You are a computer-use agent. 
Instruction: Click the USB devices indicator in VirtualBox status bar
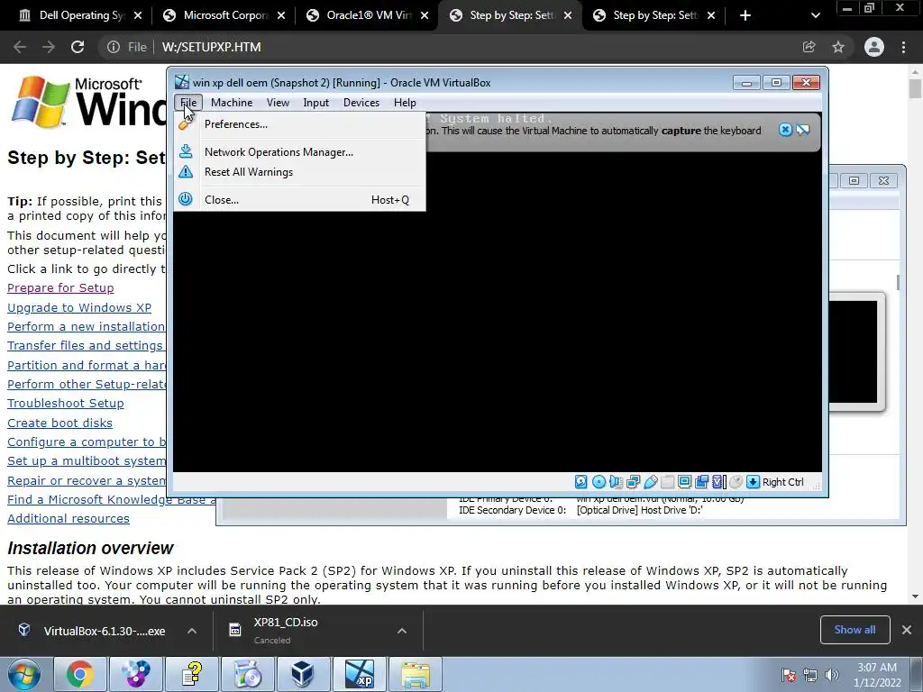[x=651, y=482]
